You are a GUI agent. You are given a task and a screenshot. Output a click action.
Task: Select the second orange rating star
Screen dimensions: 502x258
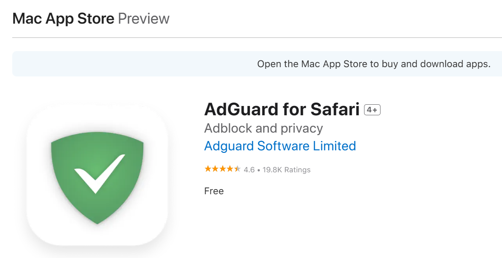[x=215, y=169]
